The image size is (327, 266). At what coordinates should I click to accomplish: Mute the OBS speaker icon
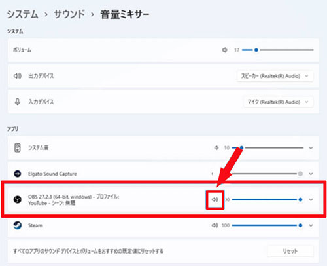(x=215, y=200)
